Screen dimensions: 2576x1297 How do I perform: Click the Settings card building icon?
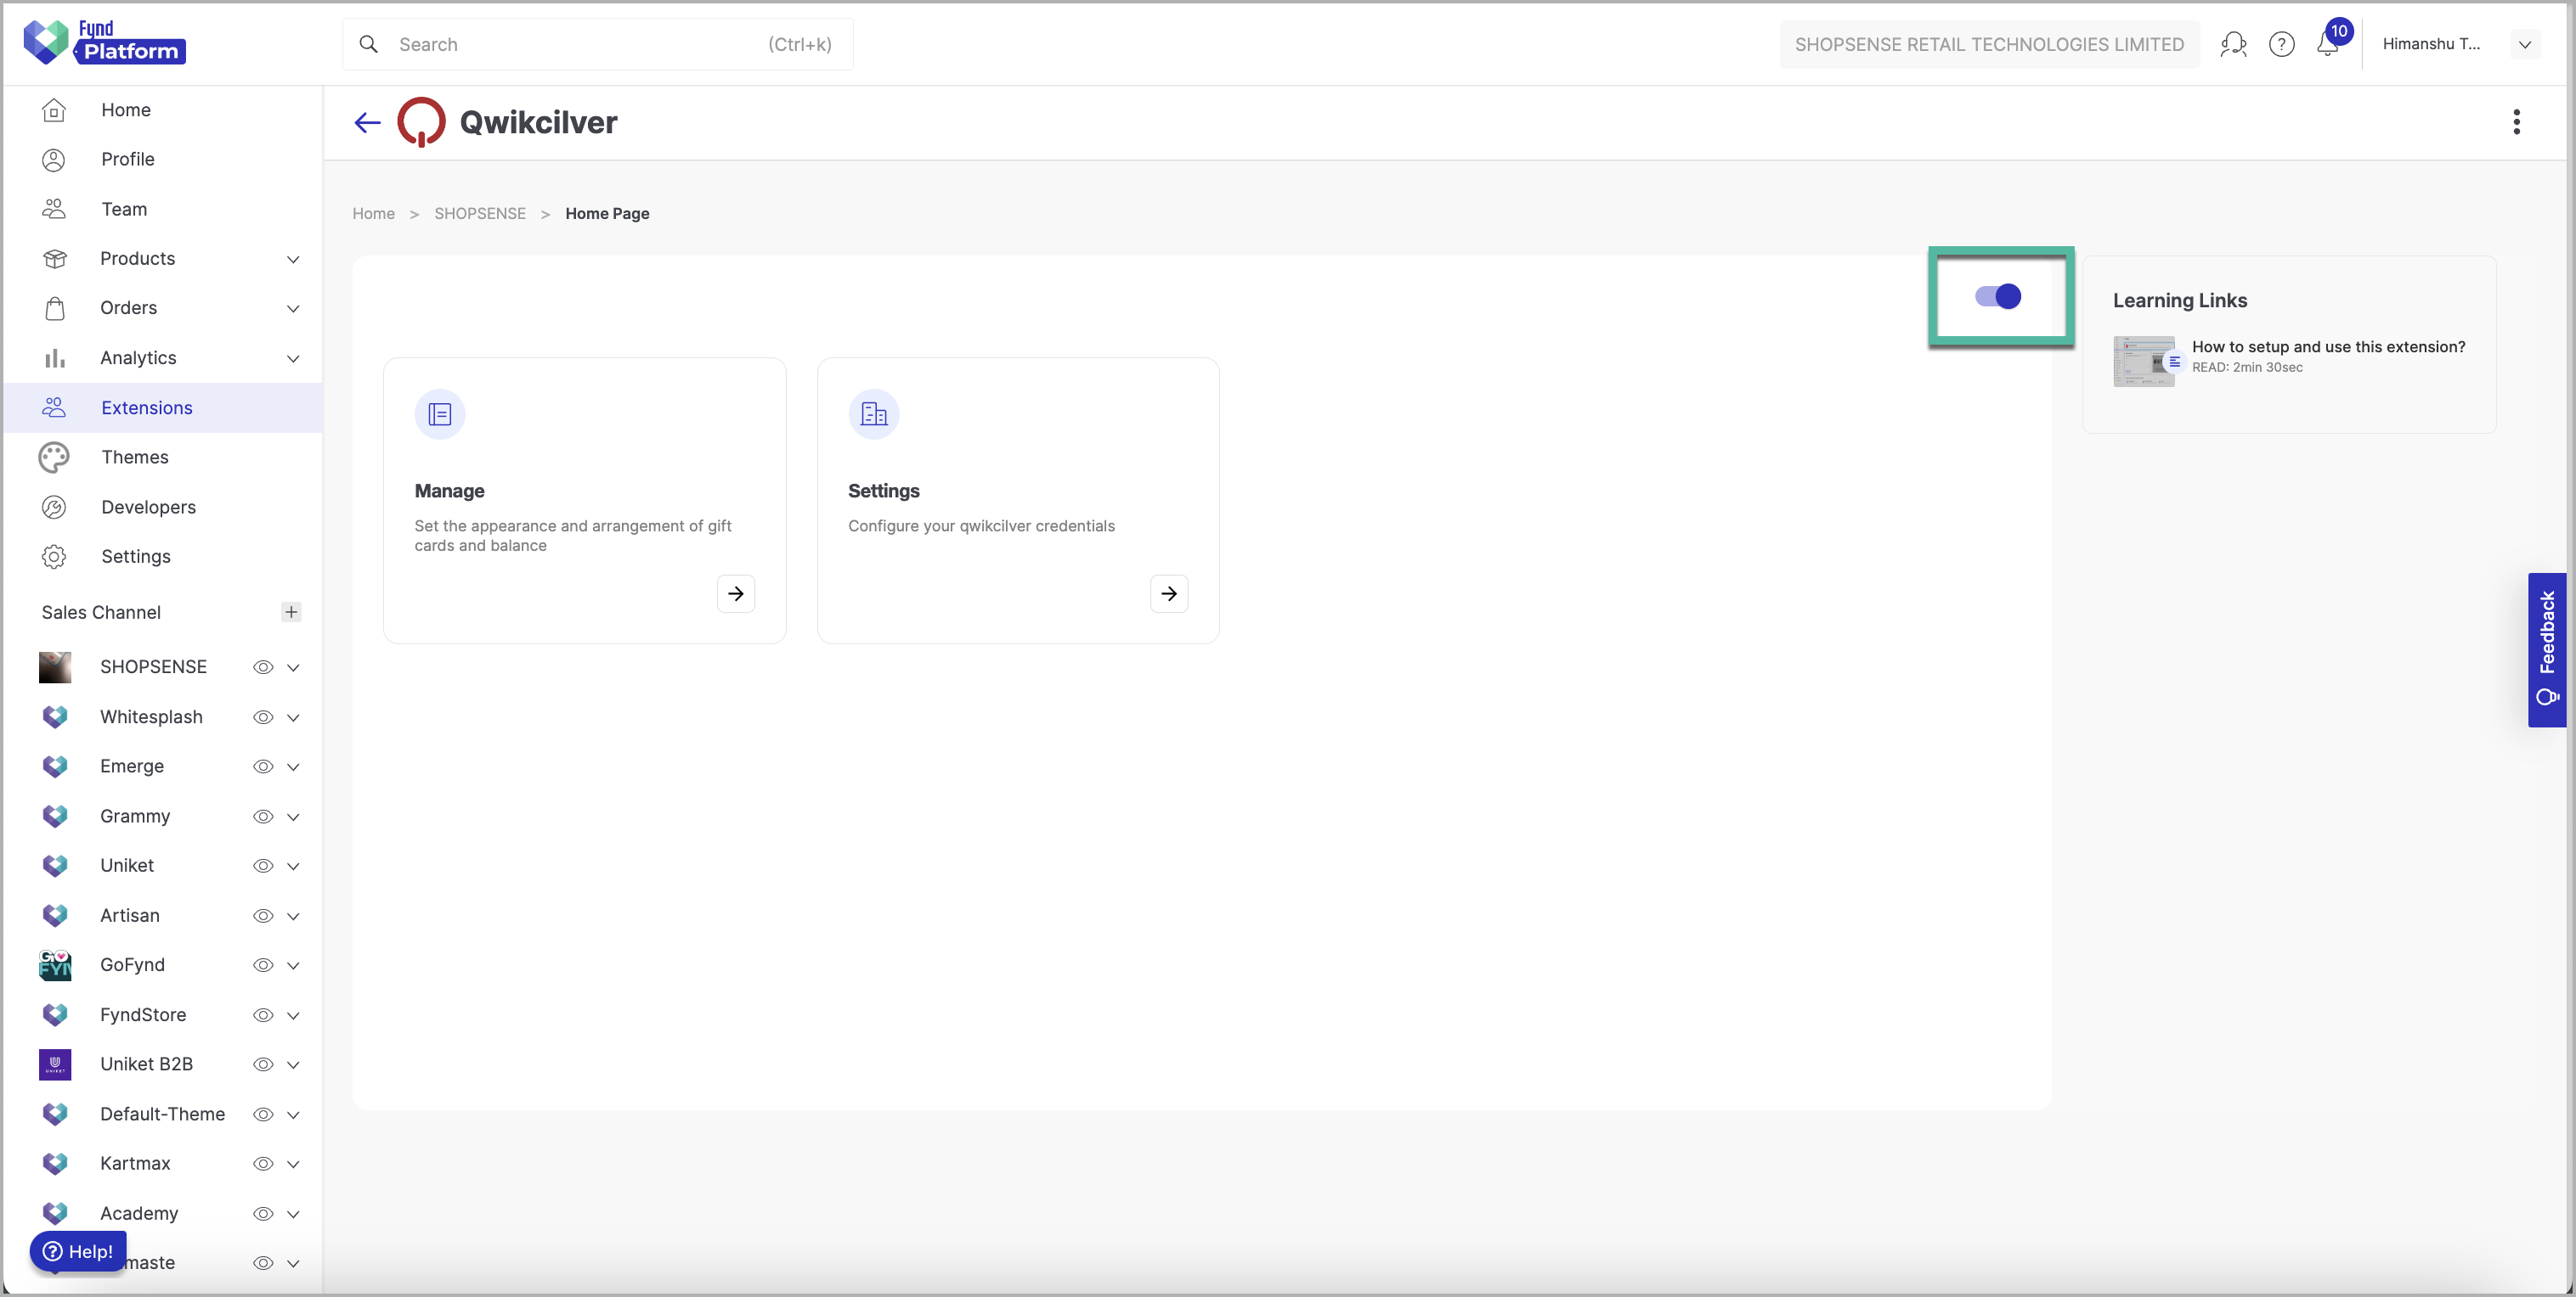tap(874, 413)
